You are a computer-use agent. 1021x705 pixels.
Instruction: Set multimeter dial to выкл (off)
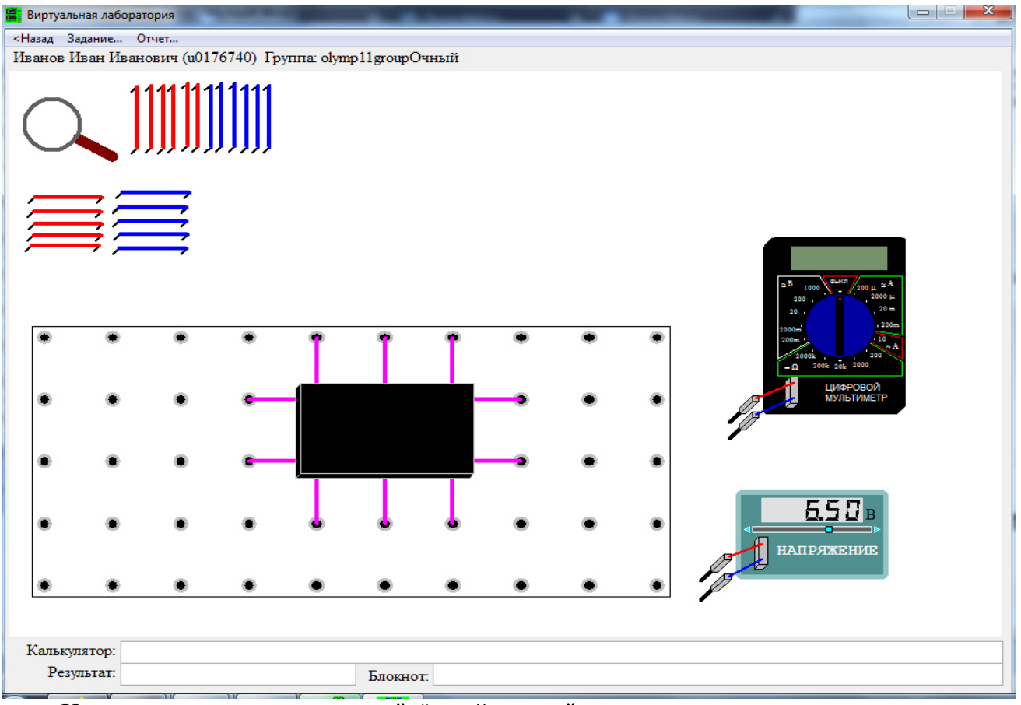click(840, 281)
